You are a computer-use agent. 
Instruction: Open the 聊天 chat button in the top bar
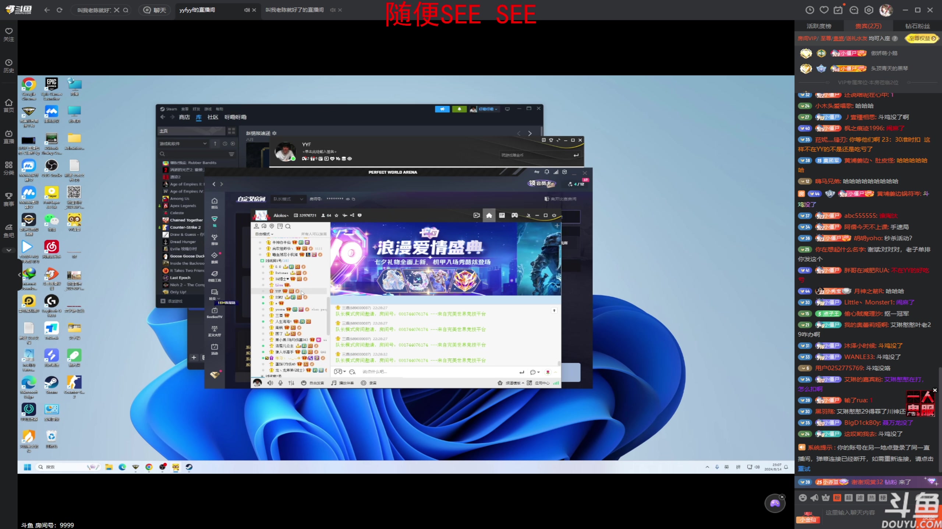pyautogui.click(x=155, y=10)
